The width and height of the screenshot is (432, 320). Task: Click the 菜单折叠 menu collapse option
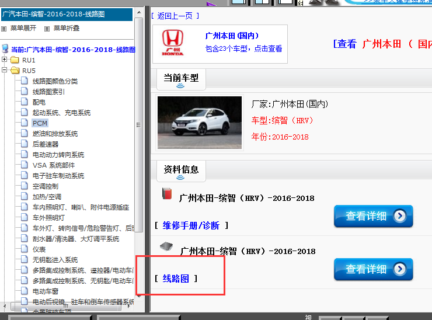(67, 28)
